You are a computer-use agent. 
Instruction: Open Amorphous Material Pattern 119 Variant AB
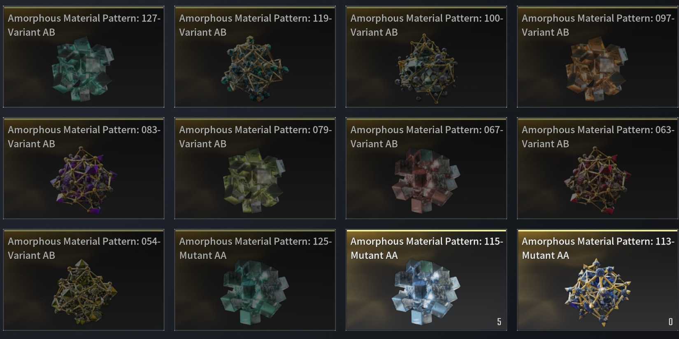click(255, 57)
